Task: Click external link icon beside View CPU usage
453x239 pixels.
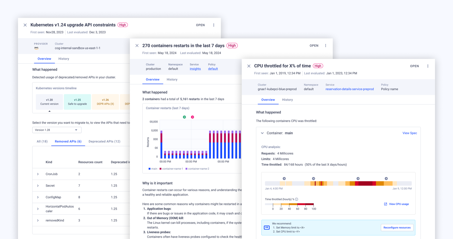Action: 386,204
